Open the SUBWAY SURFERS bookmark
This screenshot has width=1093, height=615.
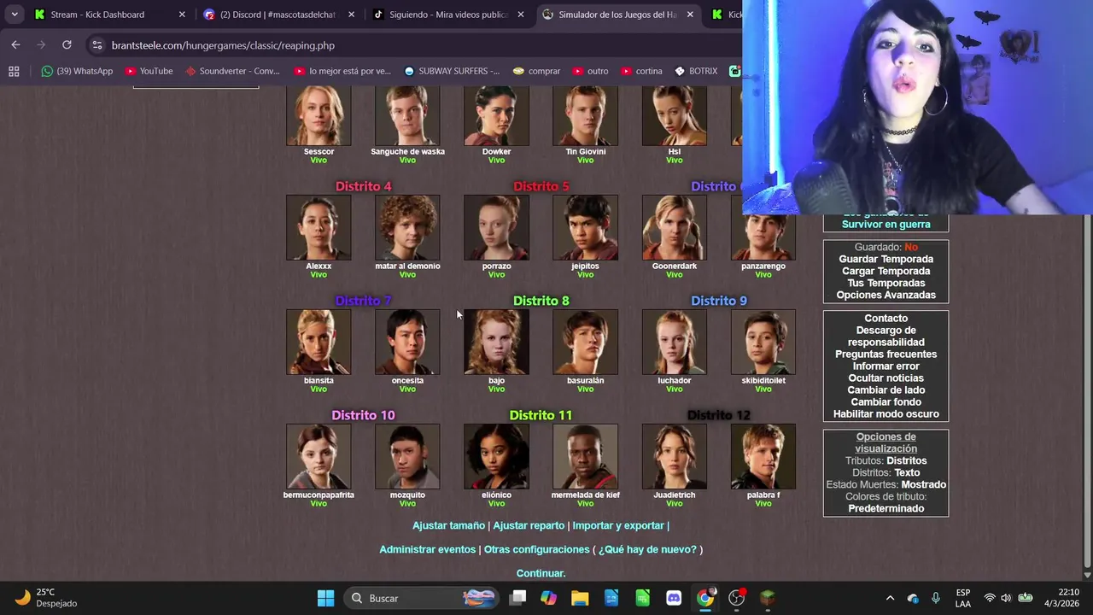(452, 71)
